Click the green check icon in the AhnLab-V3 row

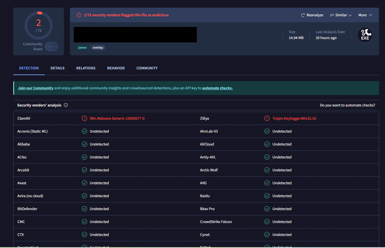click(267, 131)
